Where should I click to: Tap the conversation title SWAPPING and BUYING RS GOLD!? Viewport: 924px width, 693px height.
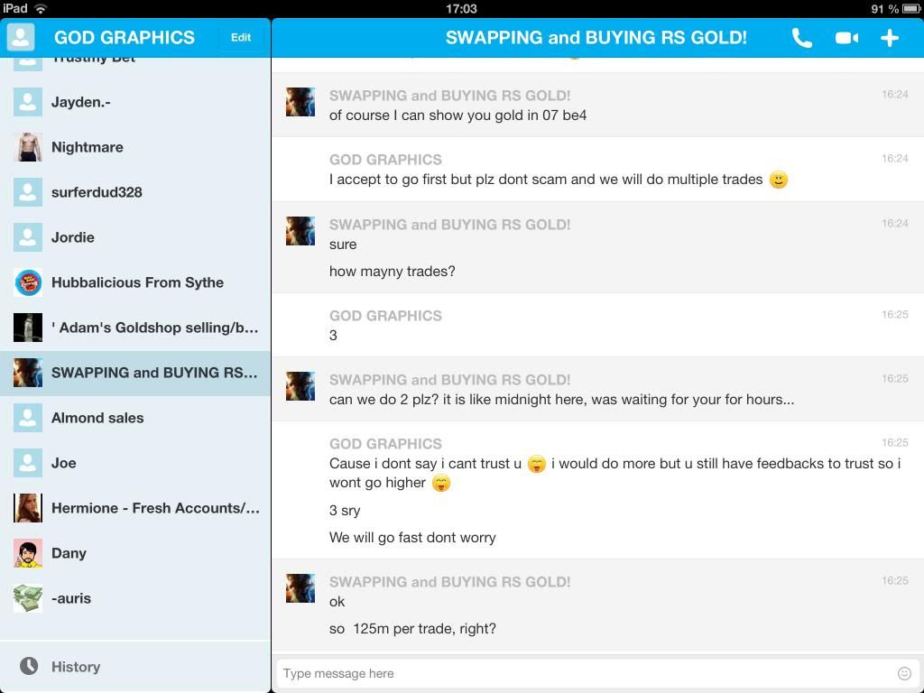click(x=596, y=38)
